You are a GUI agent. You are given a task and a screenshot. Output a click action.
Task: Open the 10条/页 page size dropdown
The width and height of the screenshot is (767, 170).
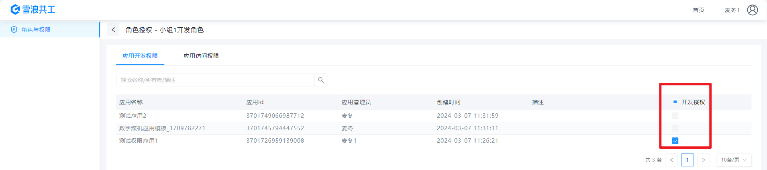click(733, 160)
